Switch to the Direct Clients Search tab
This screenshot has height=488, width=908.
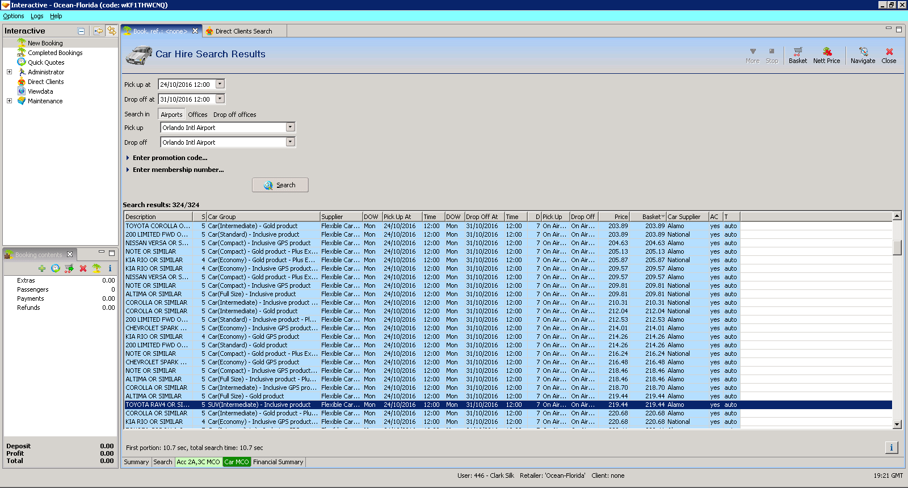[243, 31]
